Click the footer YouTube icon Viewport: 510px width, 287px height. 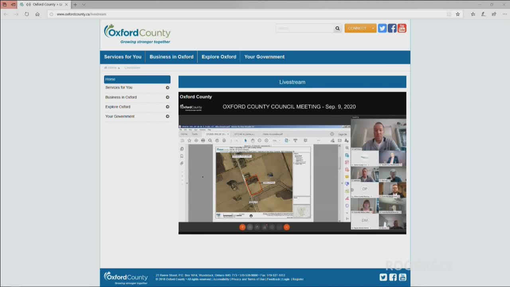(x=402, y=277)
